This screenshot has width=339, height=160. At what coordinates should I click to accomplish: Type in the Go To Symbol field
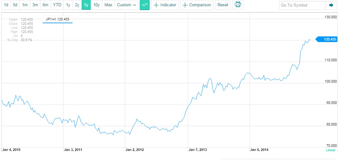[x=302, y=5]
